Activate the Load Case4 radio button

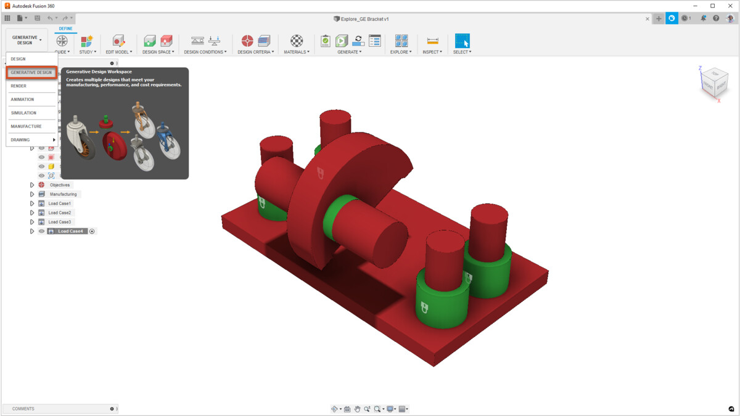(x=92, y=231)
